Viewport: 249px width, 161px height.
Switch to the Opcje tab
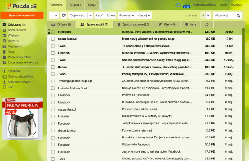tap(92, 5)
